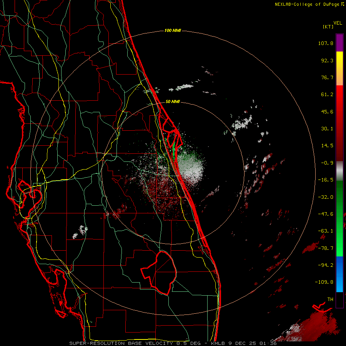Click the Super-Resolution Base Velocity footer caption

click(x=173, y=343)
